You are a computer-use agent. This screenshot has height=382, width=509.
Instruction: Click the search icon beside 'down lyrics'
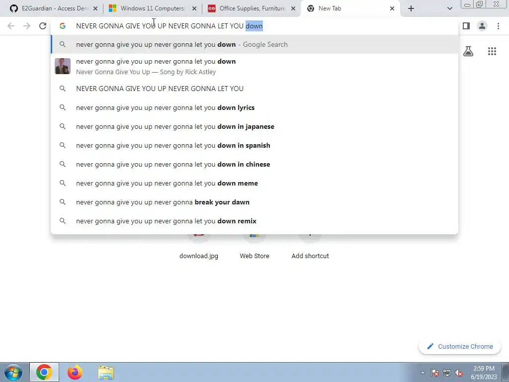(x=62, y=107)
